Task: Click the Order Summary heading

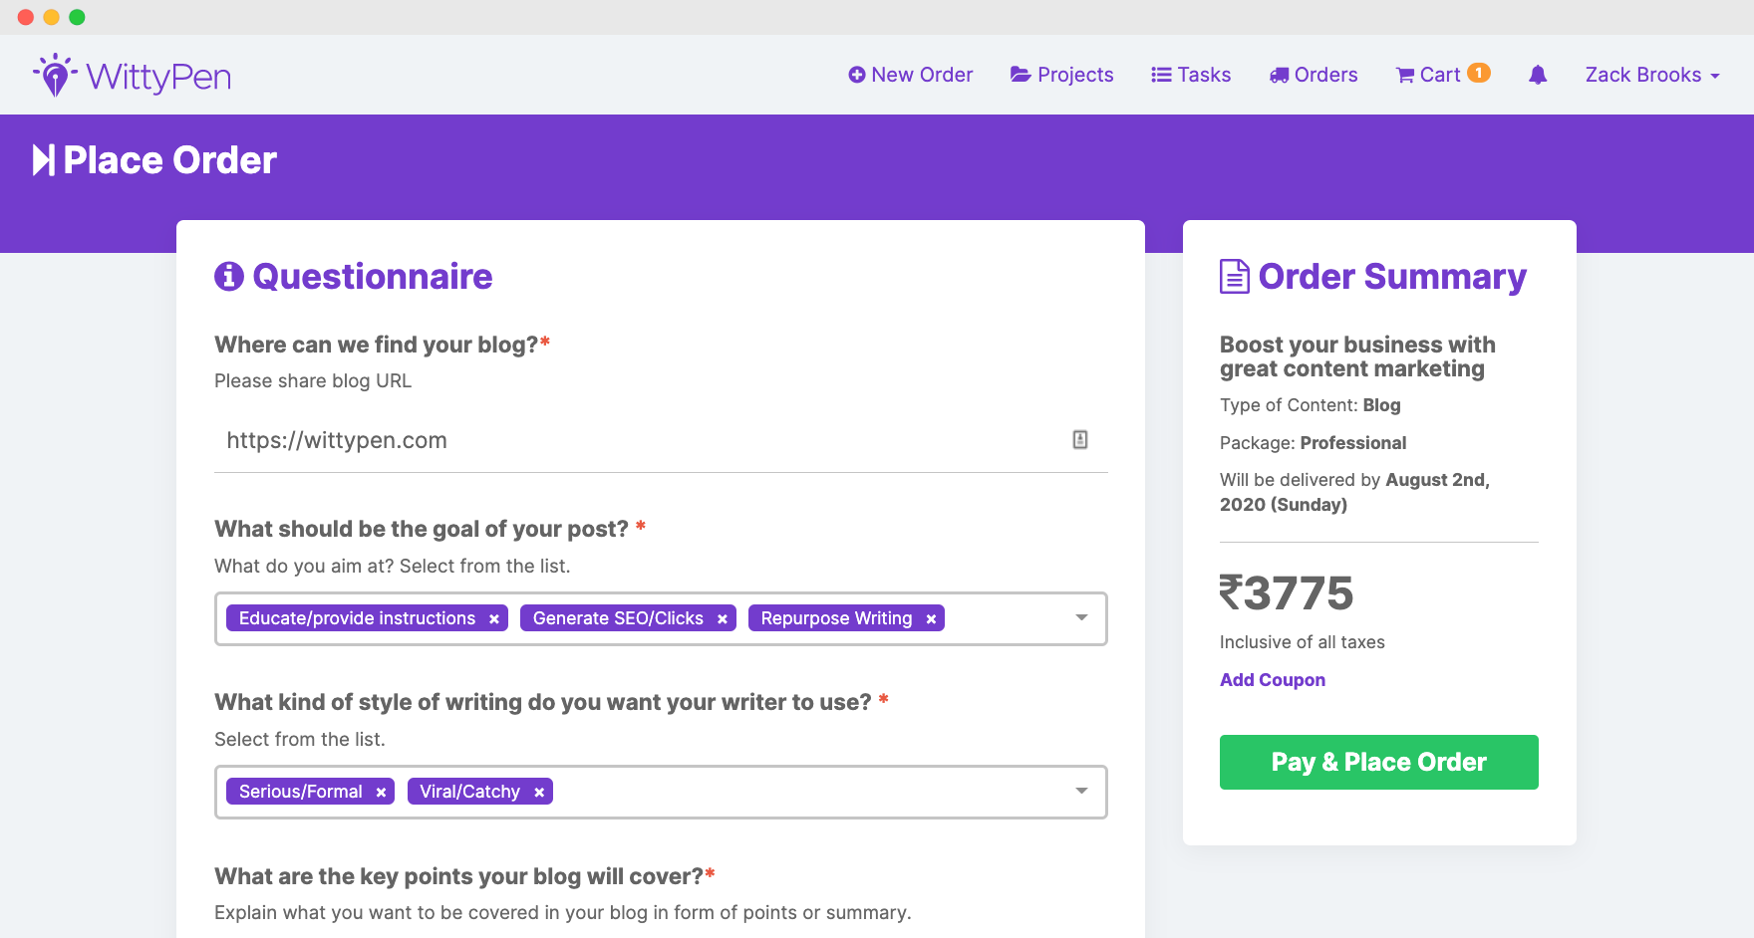Action: 1392,277
